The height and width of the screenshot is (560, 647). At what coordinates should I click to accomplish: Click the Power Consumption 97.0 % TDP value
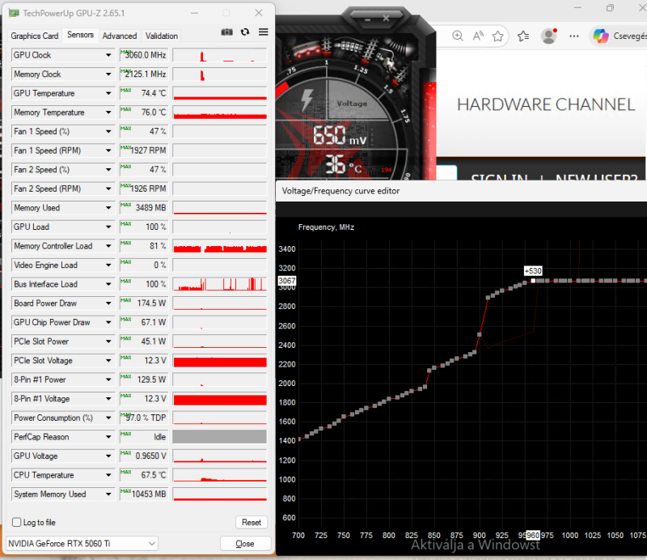143,418
